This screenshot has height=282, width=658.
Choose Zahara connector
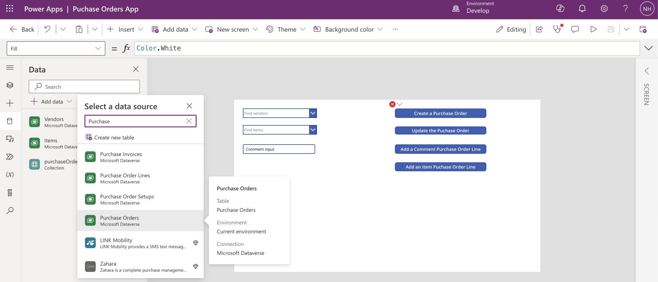[x=140, y=267]
